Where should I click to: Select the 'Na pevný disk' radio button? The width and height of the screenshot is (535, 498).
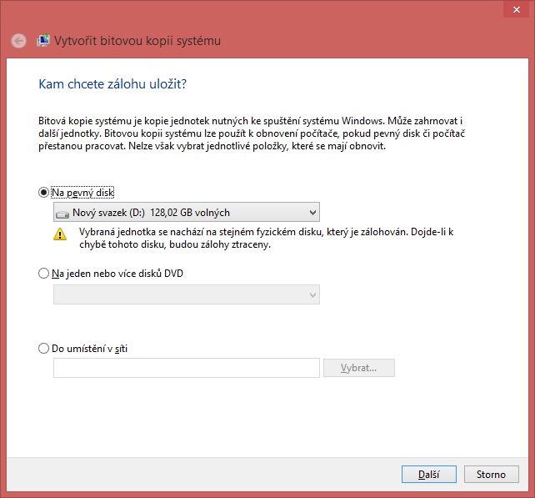[44, 192]
